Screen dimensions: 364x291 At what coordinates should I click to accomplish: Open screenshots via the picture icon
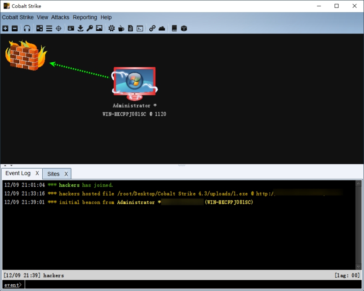coord(99,28)
